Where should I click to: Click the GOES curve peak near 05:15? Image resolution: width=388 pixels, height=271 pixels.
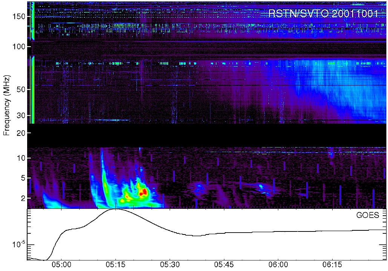[x=115, y=209]
